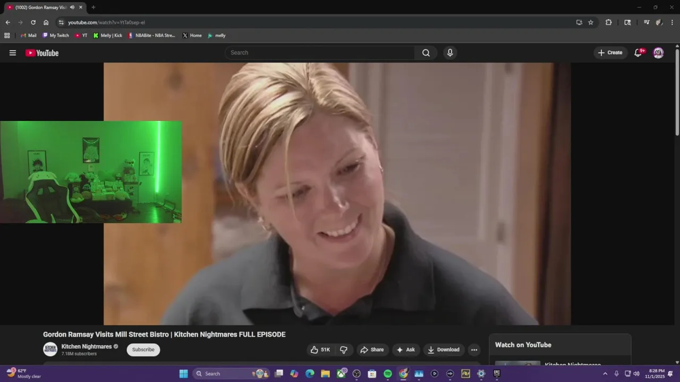Click the video player to pause
The width and height of the screenshot is (680, 382).
click(x=337, y=194)
